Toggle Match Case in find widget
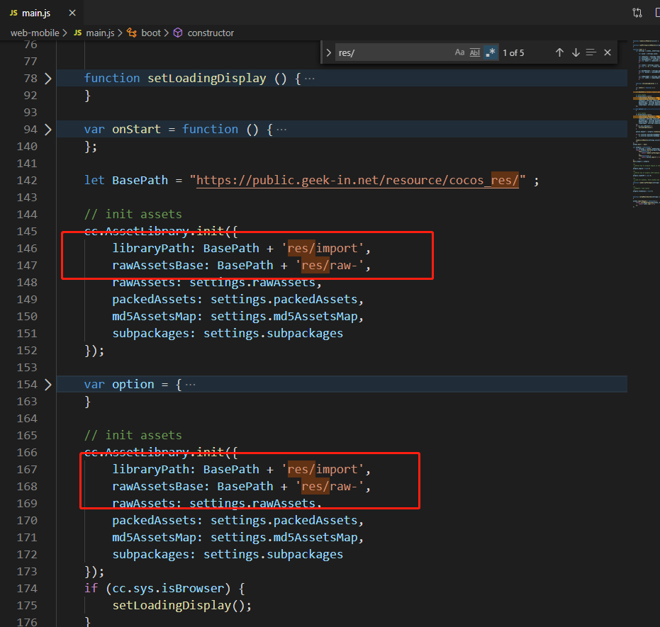The image size is (660, 627). [459, 52]
